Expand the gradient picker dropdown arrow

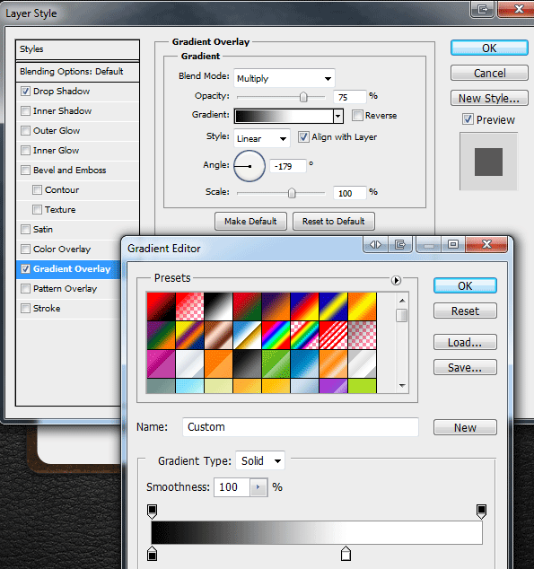337,116
